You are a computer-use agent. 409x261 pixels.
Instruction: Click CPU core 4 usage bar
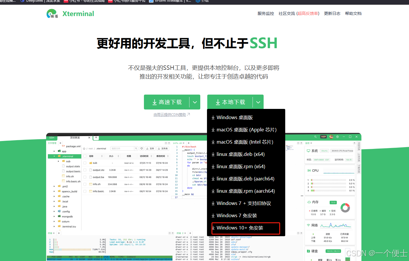tap(328, 191)
